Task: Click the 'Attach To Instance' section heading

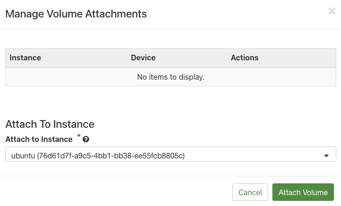Action: (50, 124)
